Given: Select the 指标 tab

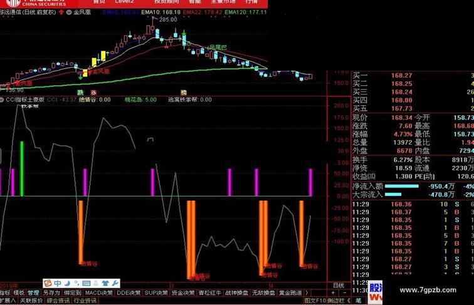Looking at the screenshot, I should coord(5,292).
